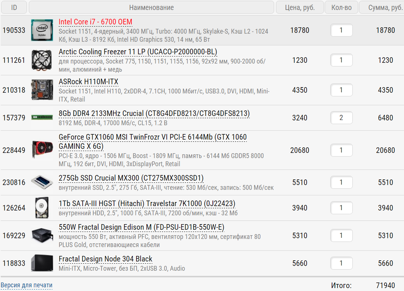The image size is (404, 291).
Task: Click the ASRock motherboard thumbnail image
Action: [x=42, y=90]
